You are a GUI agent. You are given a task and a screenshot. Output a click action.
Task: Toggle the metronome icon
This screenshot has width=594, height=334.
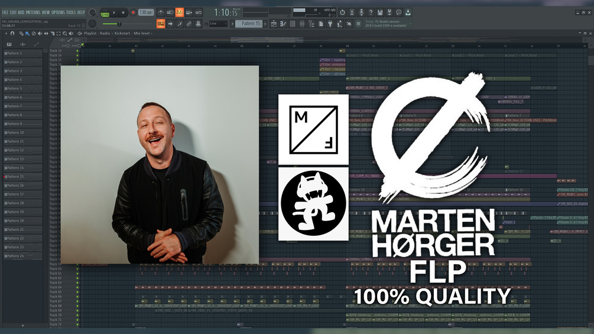point(161,12)
